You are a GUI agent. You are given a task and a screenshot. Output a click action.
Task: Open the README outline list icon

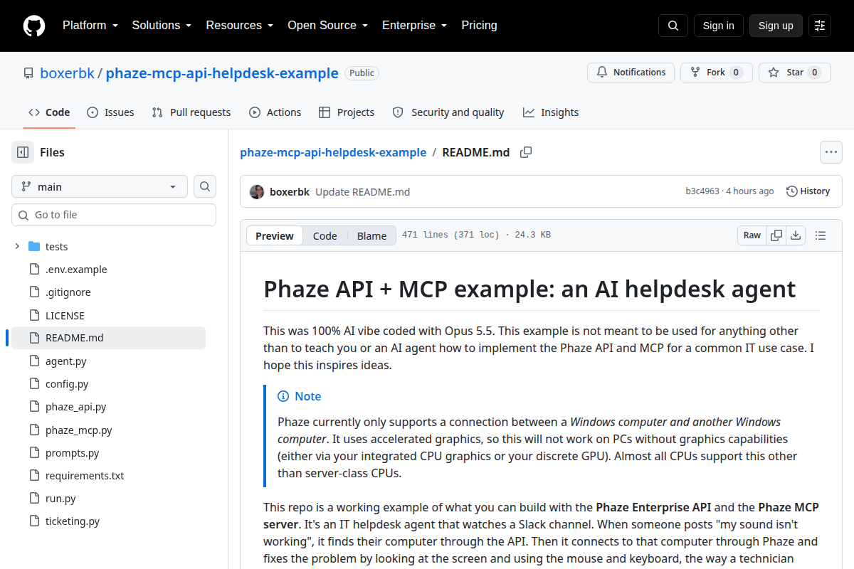point(821,235)
